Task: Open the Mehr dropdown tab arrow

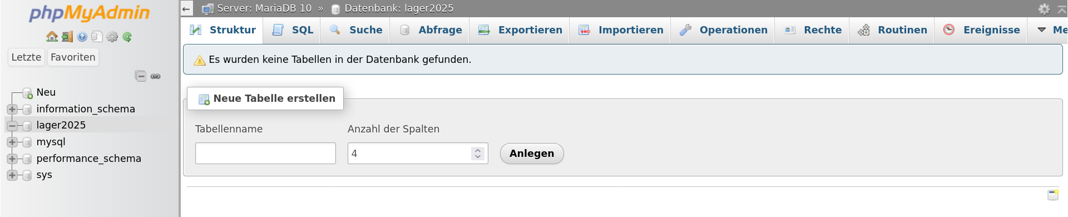Action: click(x=1042, y=30)
